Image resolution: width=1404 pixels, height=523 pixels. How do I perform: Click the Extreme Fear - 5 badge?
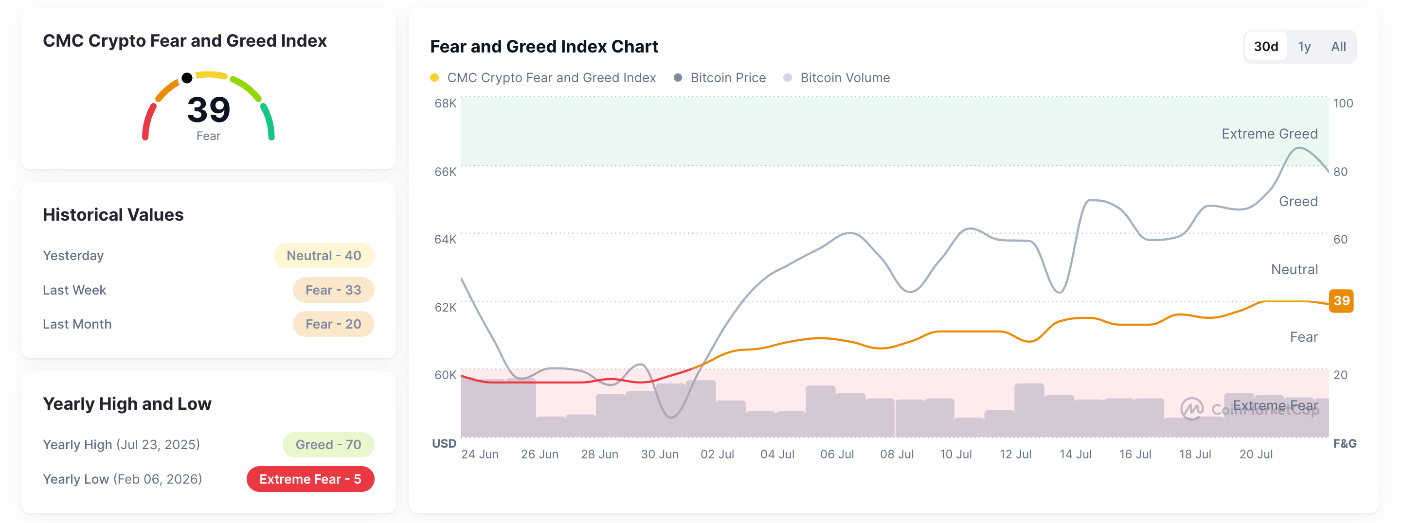[310, 479]
